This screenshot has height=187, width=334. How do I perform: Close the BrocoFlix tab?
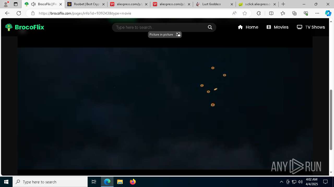61,4
